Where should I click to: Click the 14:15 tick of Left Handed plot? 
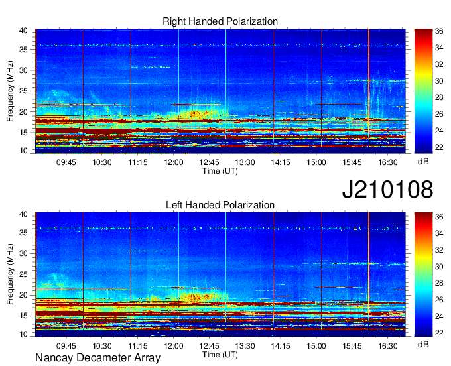coord(281,345)
